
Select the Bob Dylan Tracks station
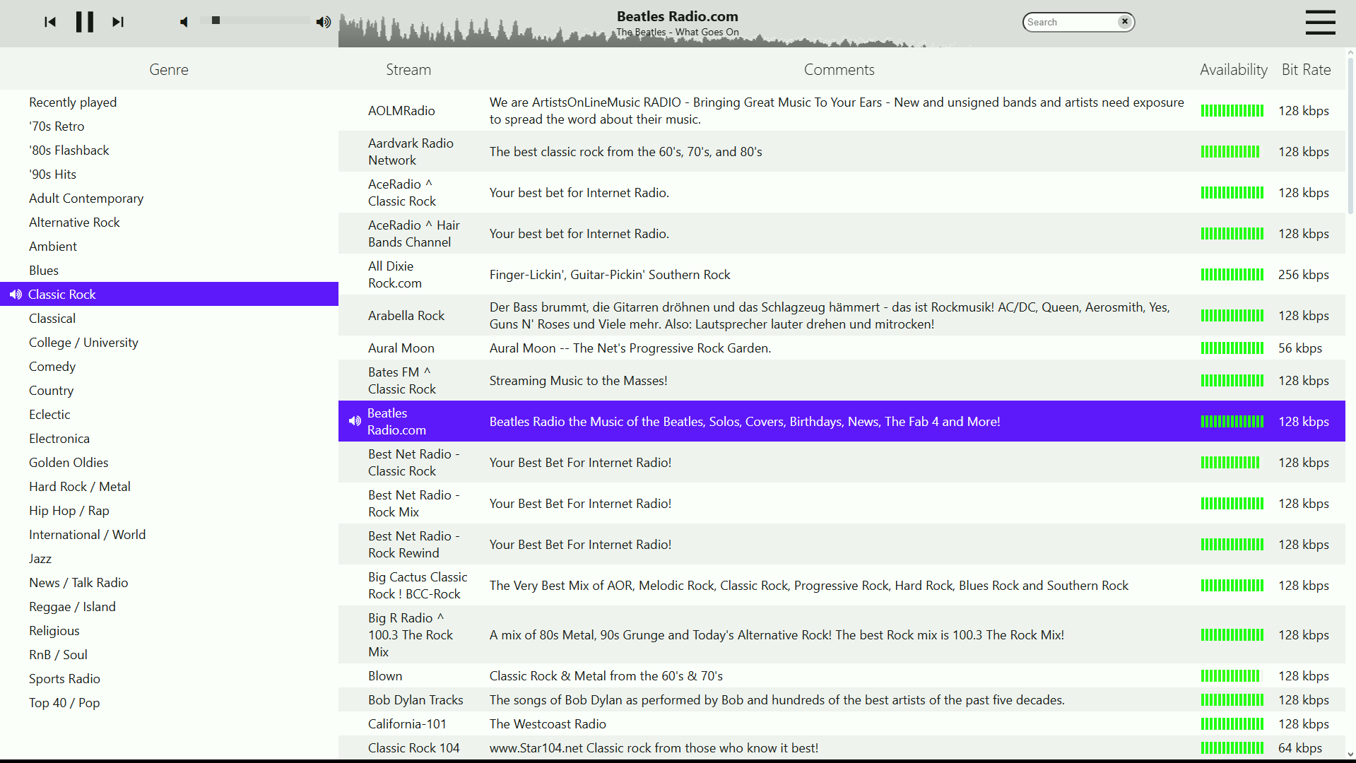click(415, 699)
